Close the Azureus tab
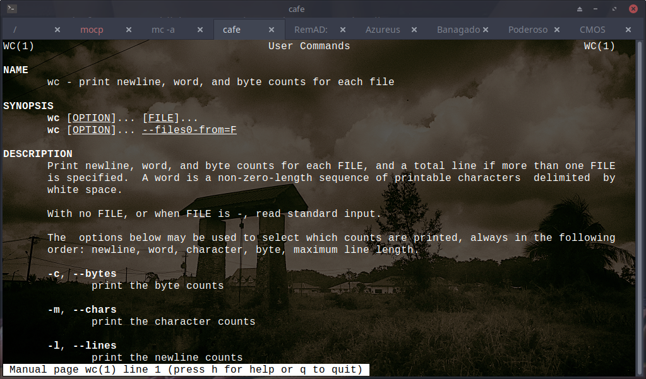Screen dimensions: 646x379 (x=414, y=30)
